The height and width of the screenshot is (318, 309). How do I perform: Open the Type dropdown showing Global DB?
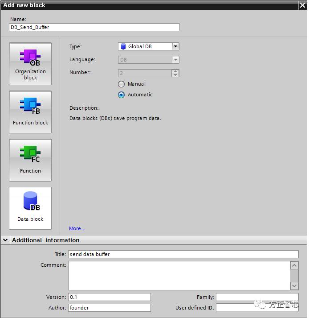(175, 46)
